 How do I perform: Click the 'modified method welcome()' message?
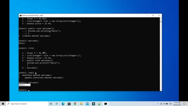coord(37,75)
